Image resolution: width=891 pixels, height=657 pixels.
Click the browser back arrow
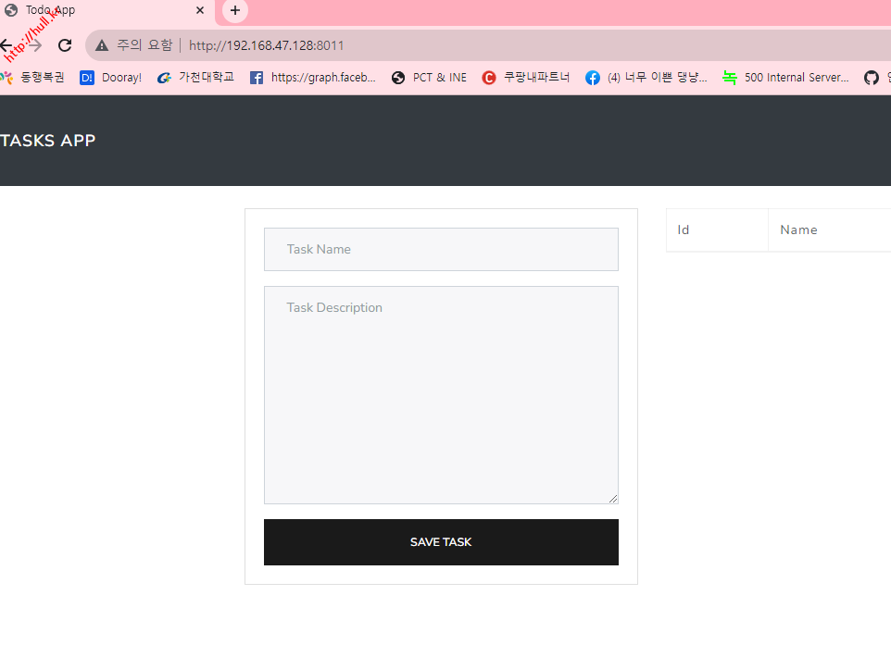[x=6, y=45]
